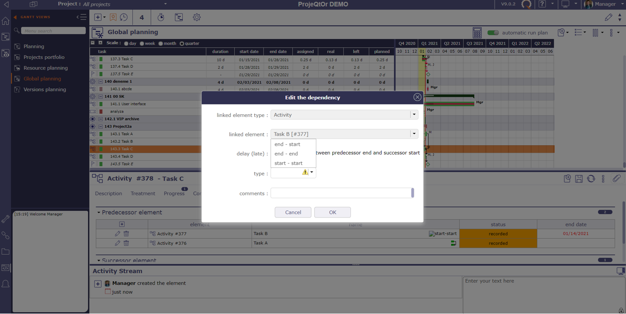Click the save icon in the Activity detail header
The width and height of the screenshot is (626, 314).
click(x=579, y=179)
